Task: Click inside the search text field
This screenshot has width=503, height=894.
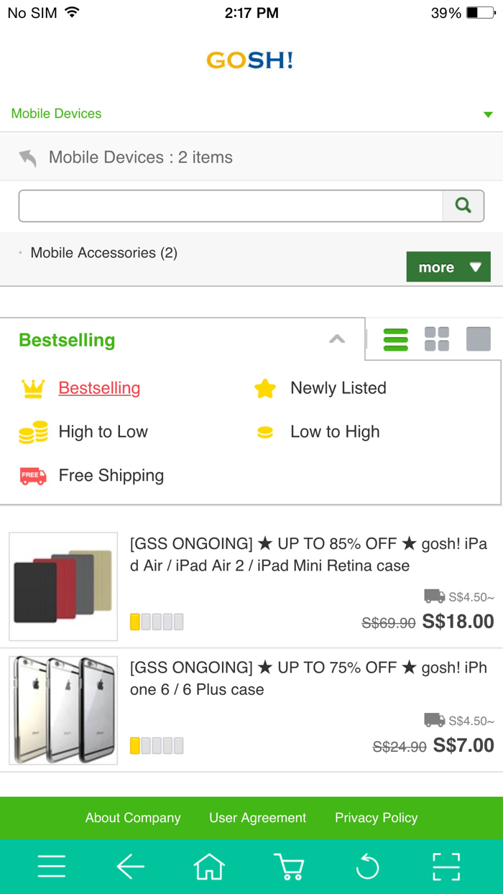Action: pyautogui.click(x=230, y=206)
